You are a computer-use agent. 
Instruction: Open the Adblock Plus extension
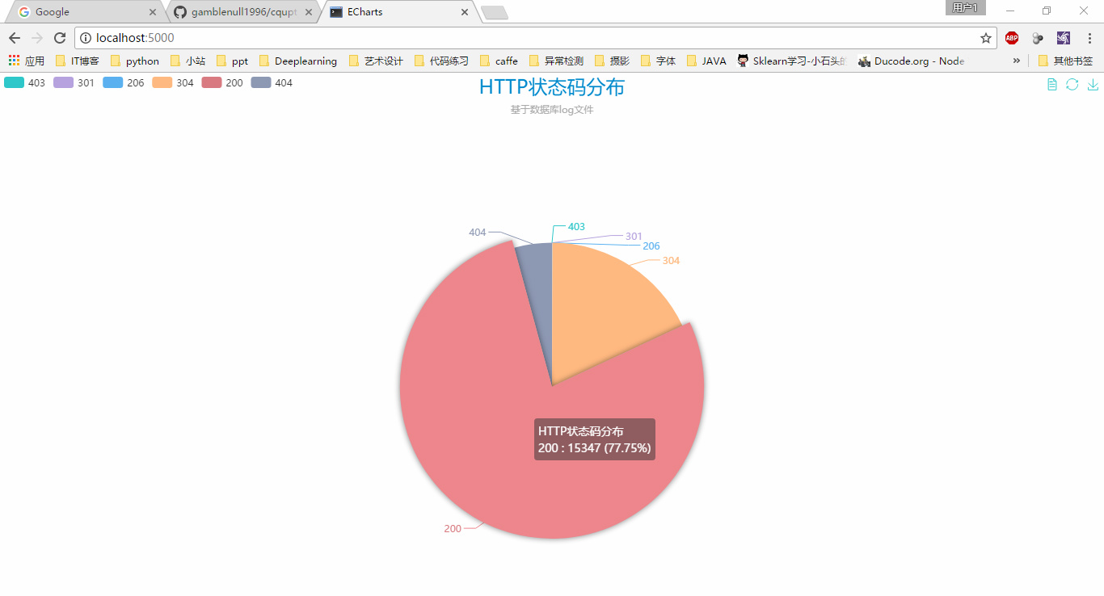coord(1012,38)
